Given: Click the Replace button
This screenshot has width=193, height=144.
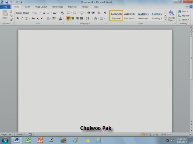Looking at the screenshot, I should pos(184,16).
